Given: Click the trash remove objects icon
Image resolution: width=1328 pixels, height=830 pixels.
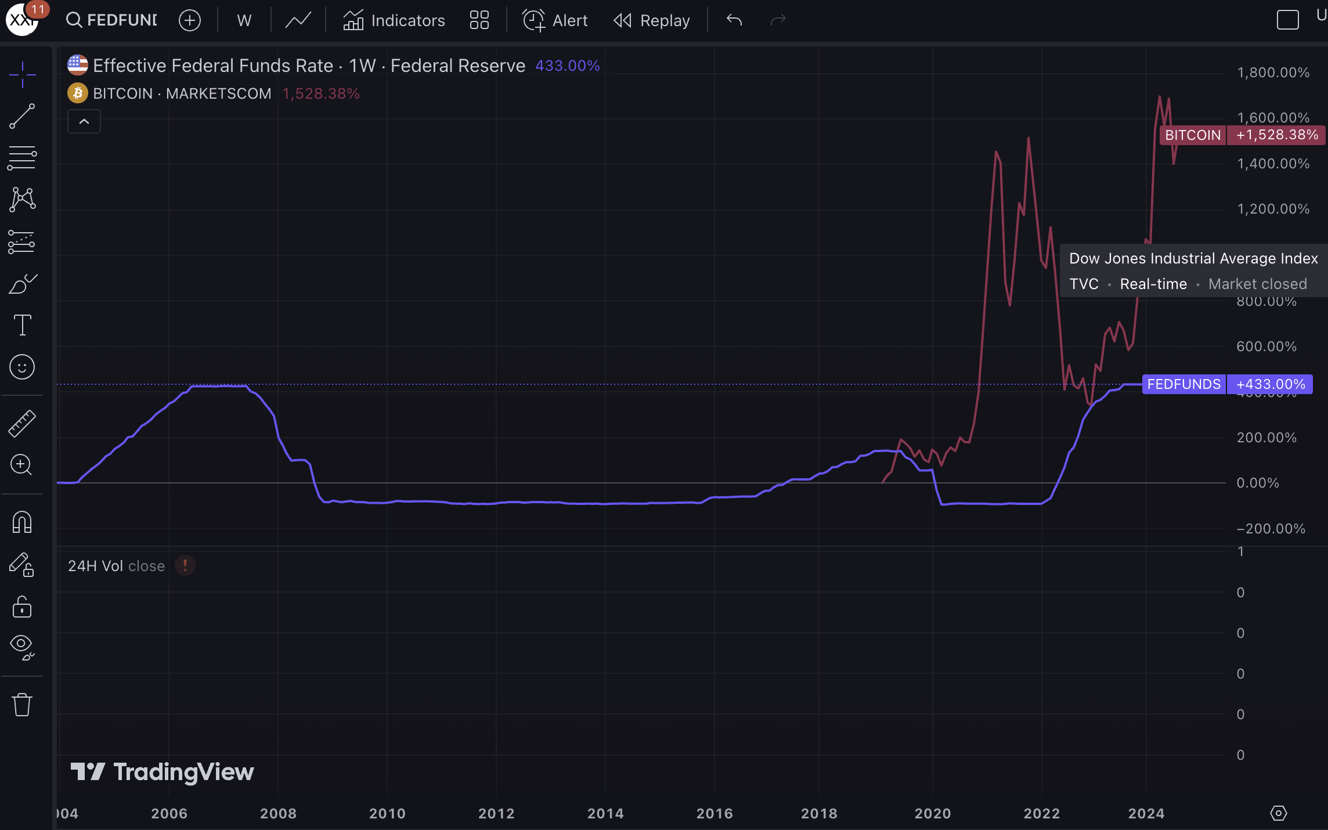Looking at the screenshot, I should click(x=22, y=705).
